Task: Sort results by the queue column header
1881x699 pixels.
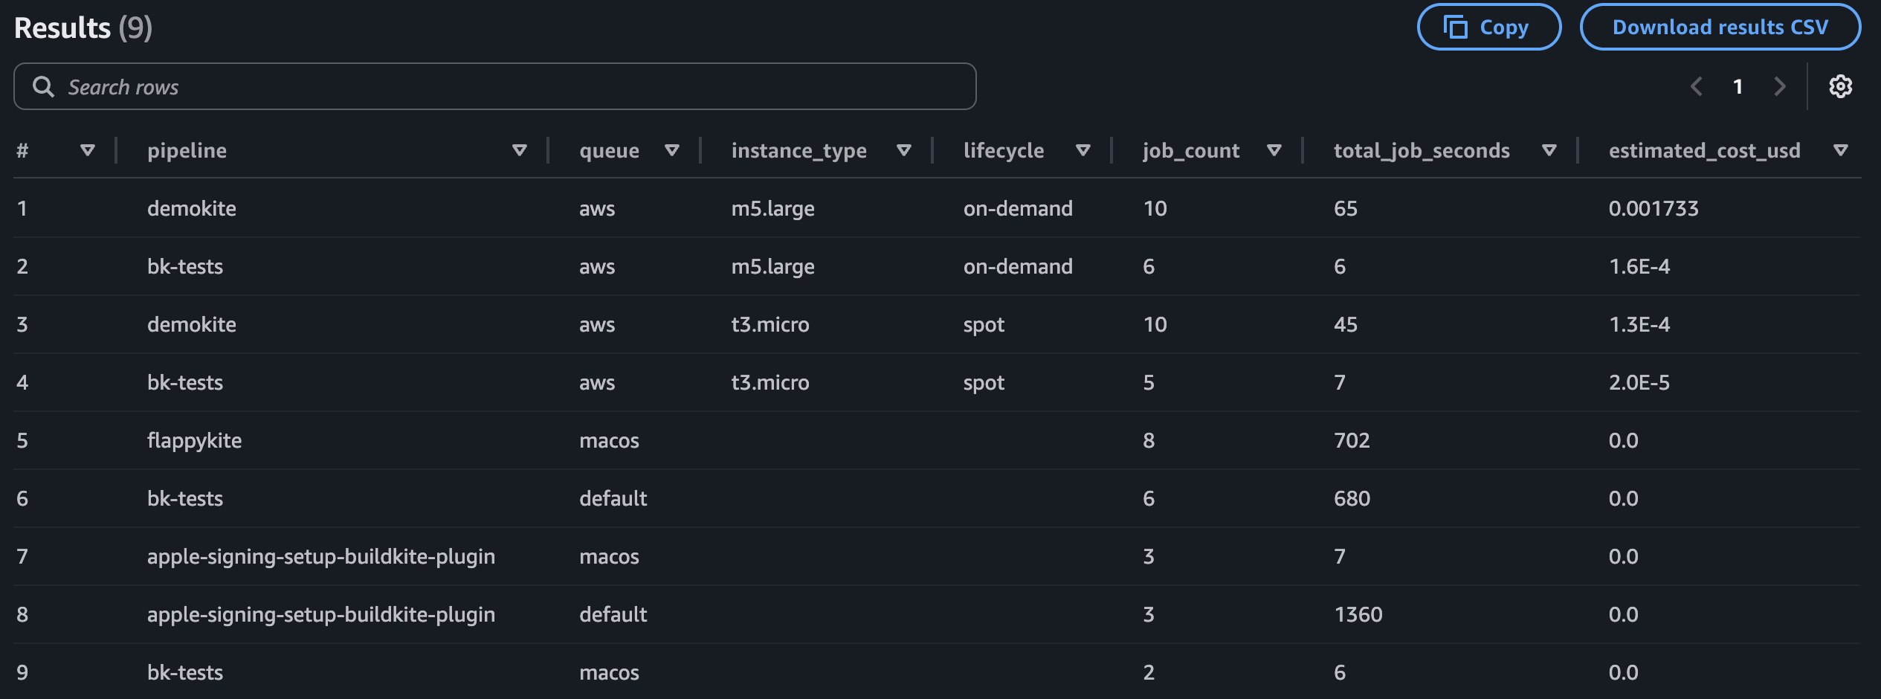Action: tap(609, 150)
